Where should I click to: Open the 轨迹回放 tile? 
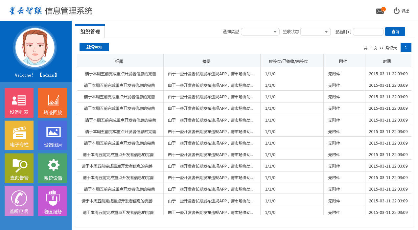coord(52,103)
